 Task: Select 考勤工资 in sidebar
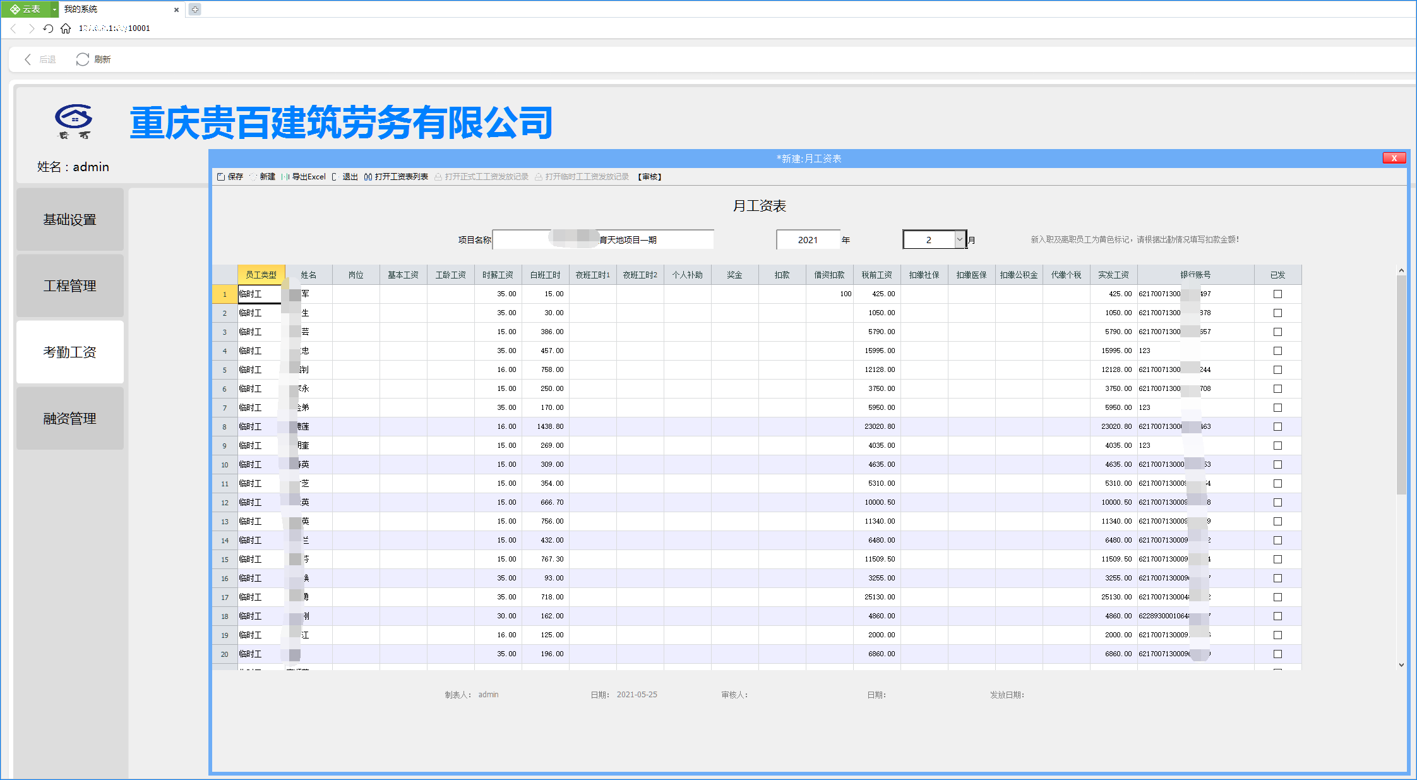[70, 352]
